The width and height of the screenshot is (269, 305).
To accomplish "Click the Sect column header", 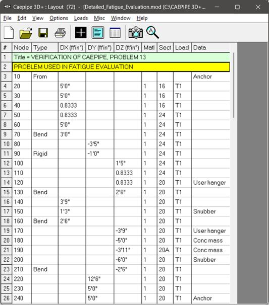I will [x=165, y=47].
